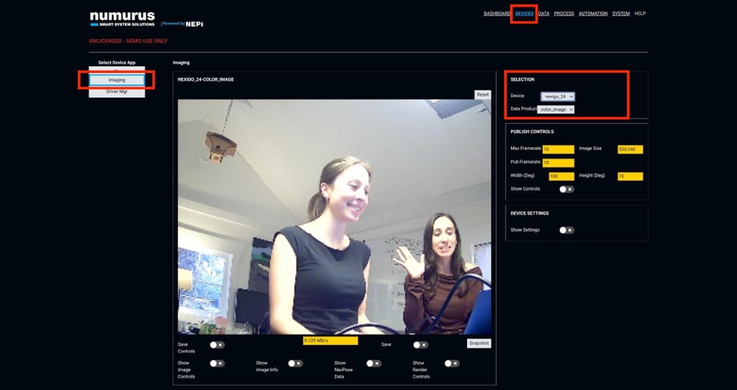Open the AUTOMATION menu item
Image resolution: width=737 pixels, height=390 pixels.
593,14
